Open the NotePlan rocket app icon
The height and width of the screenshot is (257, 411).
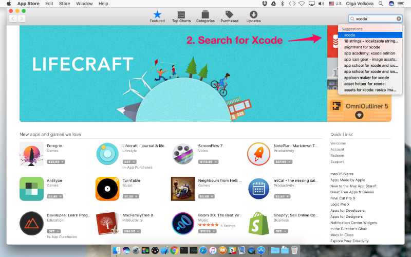(x=258, y=154)
